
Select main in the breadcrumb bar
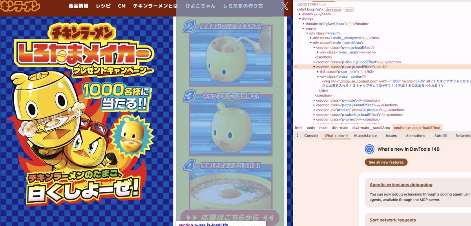(323, 128)
